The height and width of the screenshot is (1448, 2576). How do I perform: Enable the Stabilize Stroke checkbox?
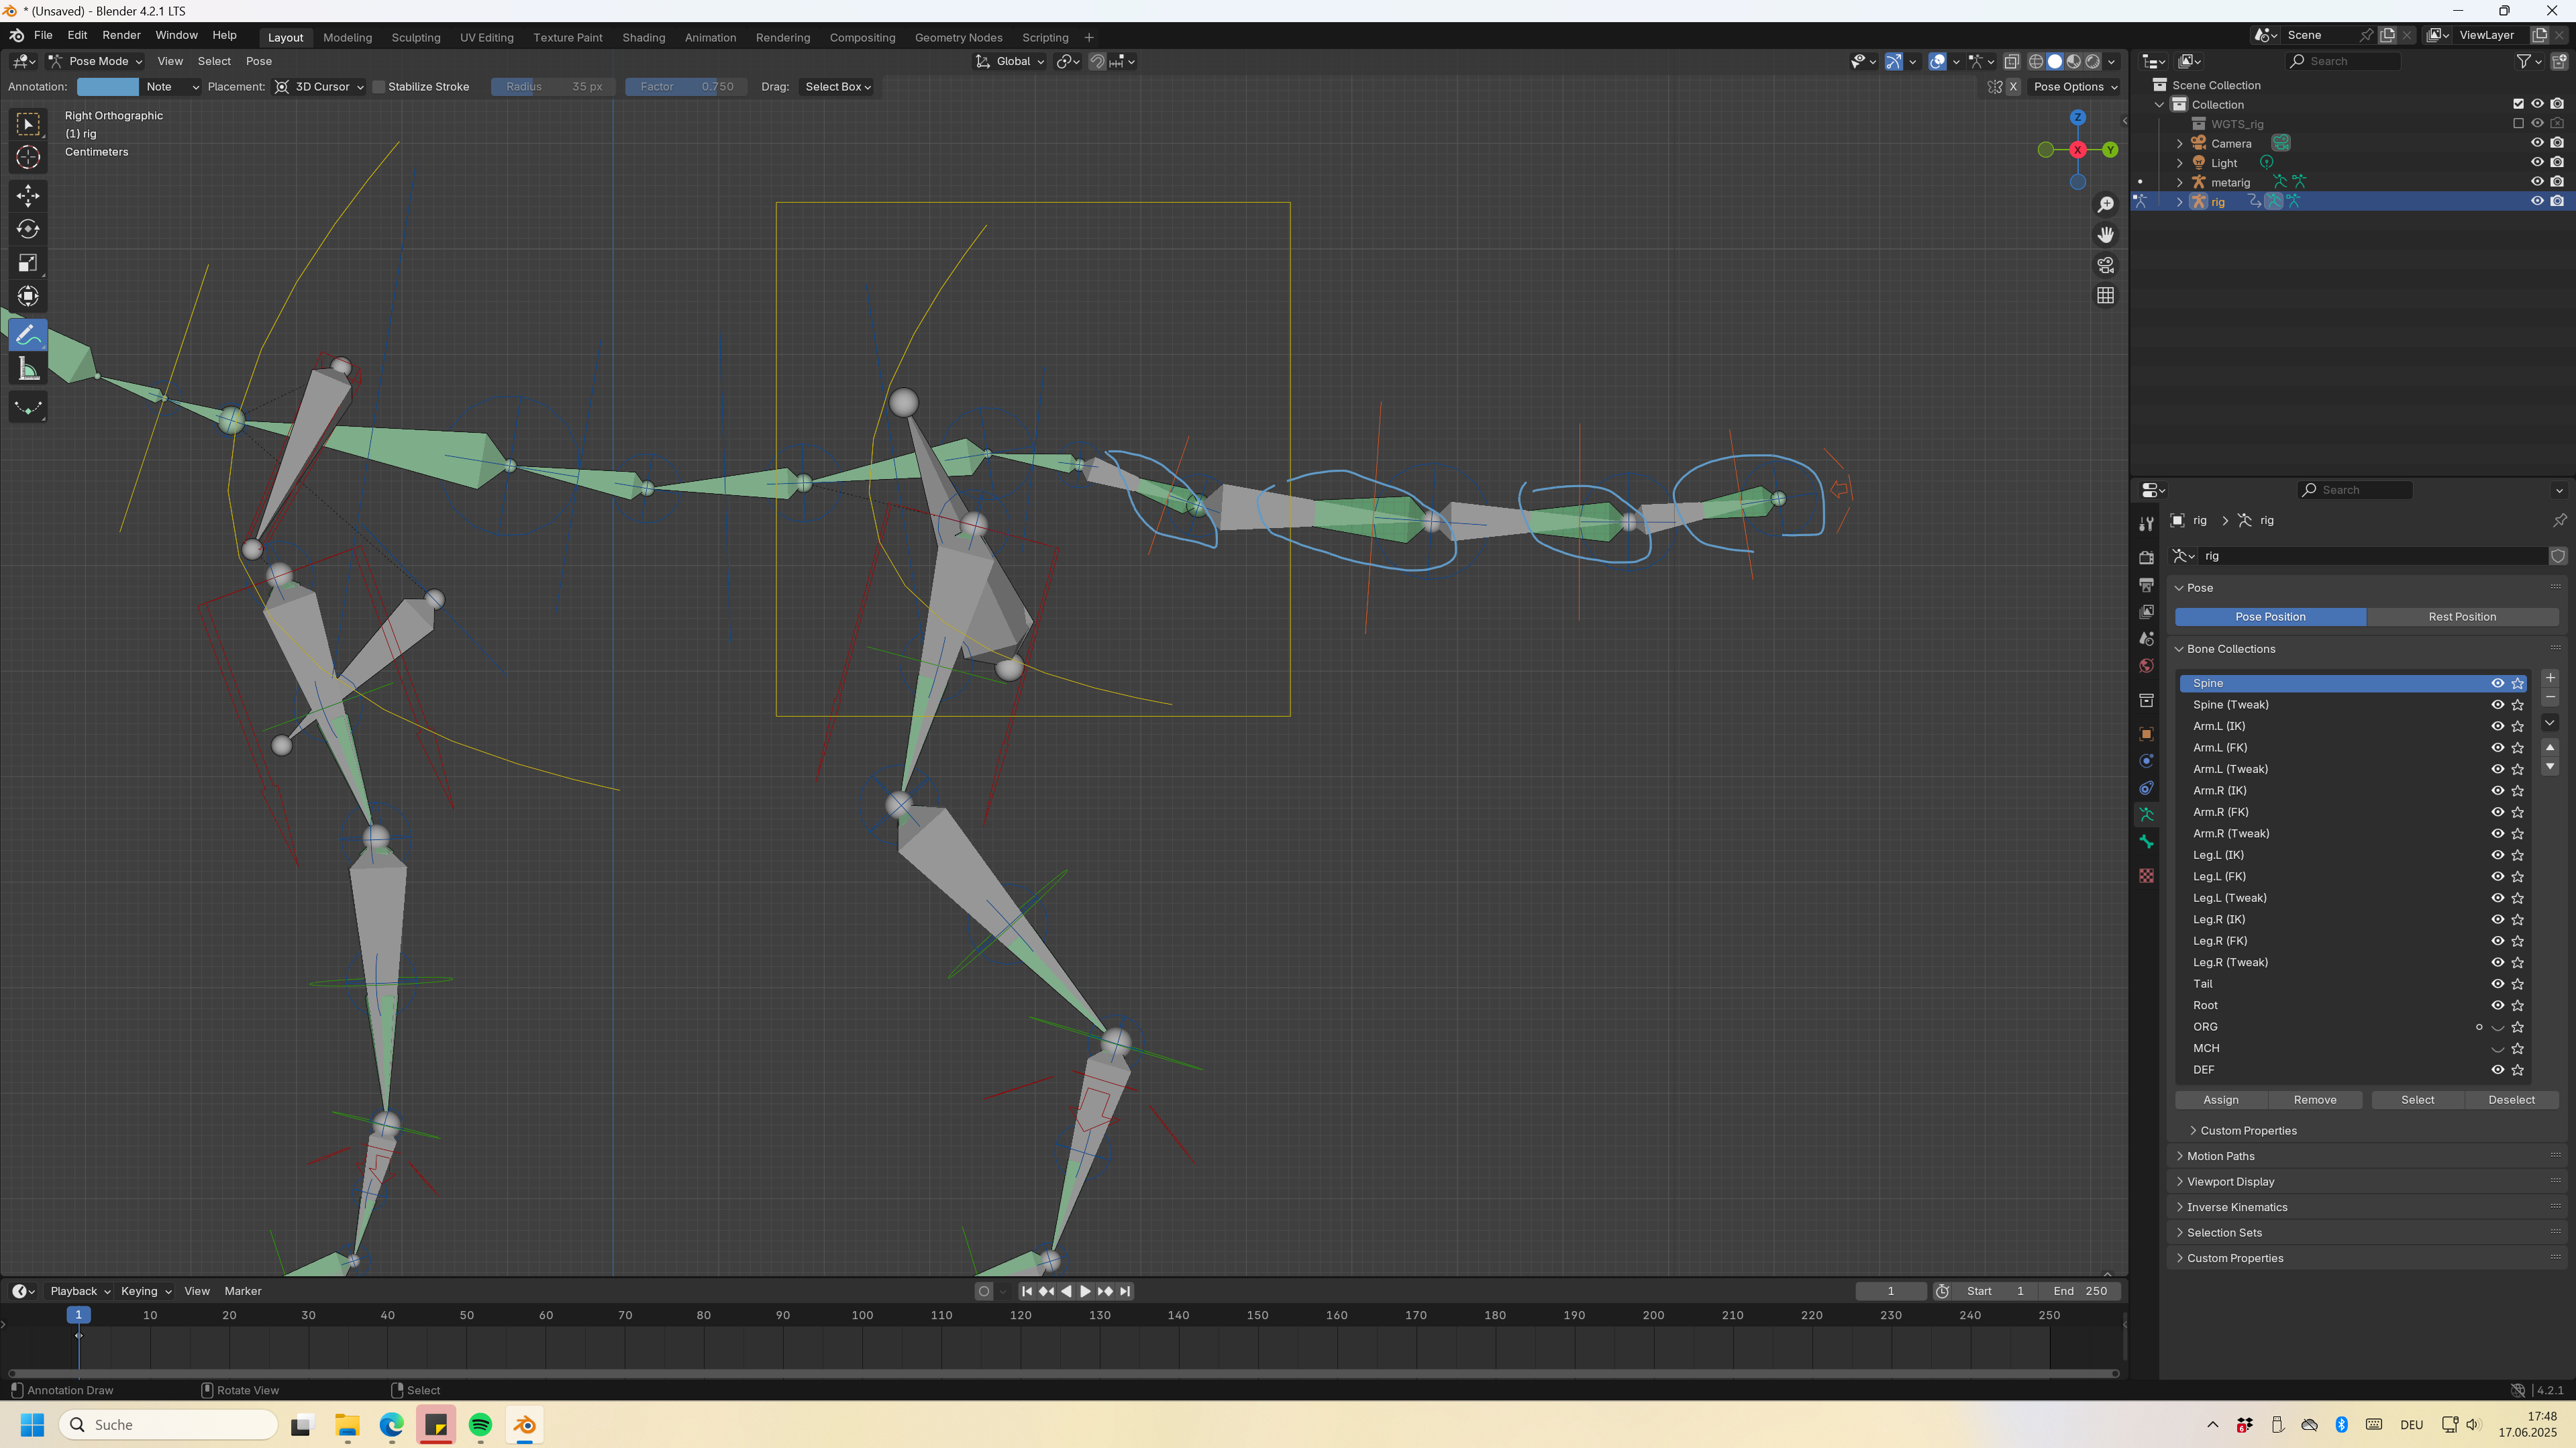[x=379, y=87]
